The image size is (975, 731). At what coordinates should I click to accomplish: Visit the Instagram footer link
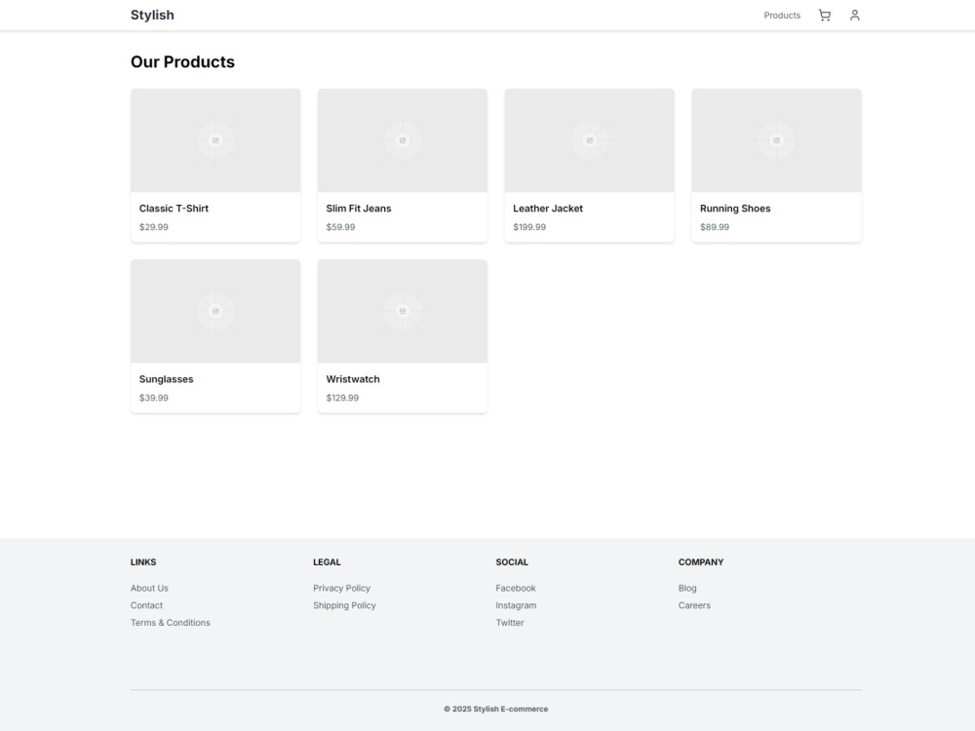[x=516, y=605]
